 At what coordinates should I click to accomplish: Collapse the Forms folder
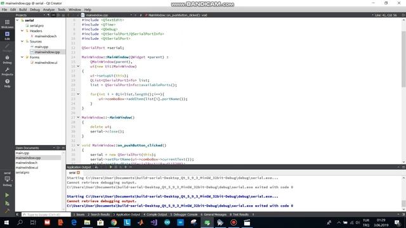(x=22, y=57)
